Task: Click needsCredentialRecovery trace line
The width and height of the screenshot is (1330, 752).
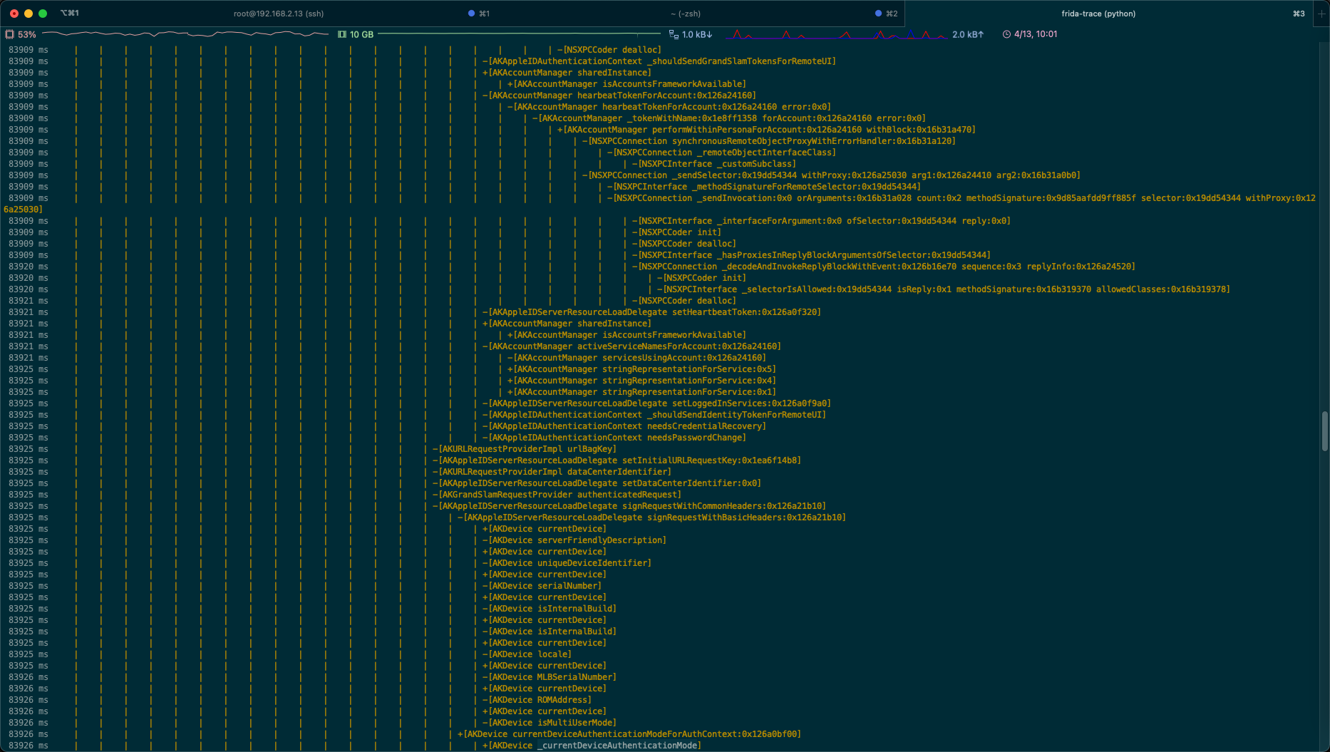Action: pos(624,426)
